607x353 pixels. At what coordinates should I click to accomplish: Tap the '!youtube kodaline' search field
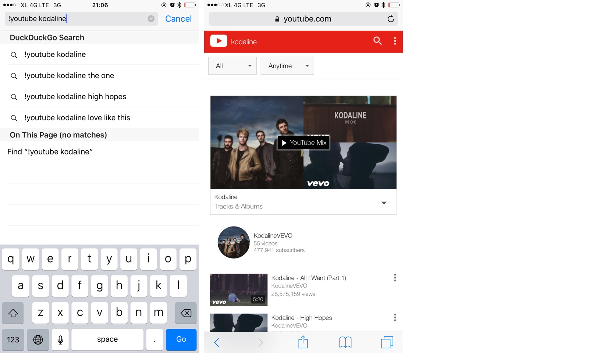click(x=81, y=19)
